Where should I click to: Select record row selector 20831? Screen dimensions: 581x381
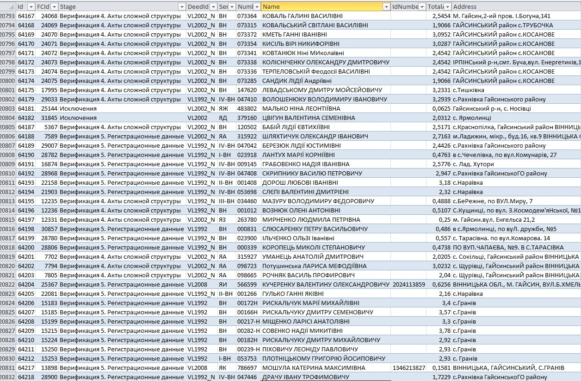(x=7, y=368)
